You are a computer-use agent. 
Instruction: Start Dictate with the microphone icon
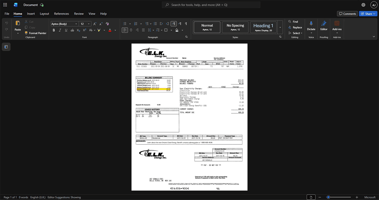[x=311, y=24]
